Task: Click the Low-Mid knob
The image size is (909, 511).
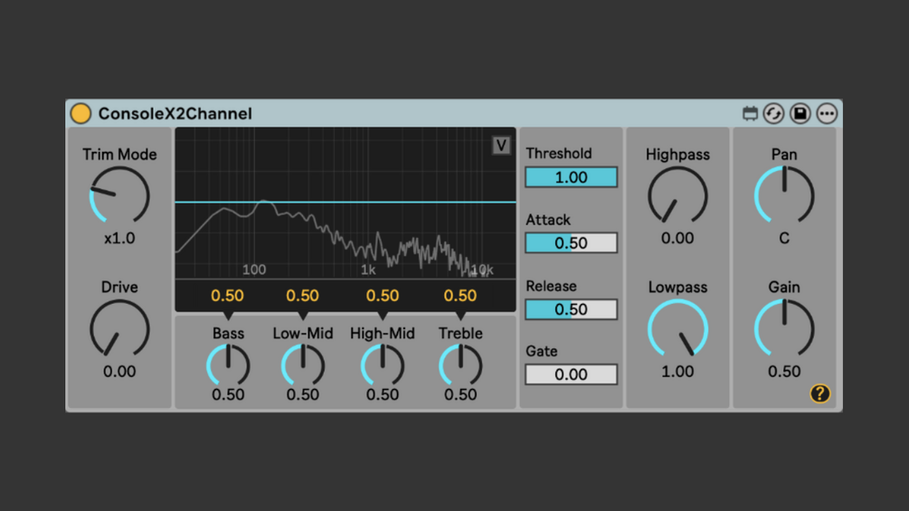Action: coord(303,365)
